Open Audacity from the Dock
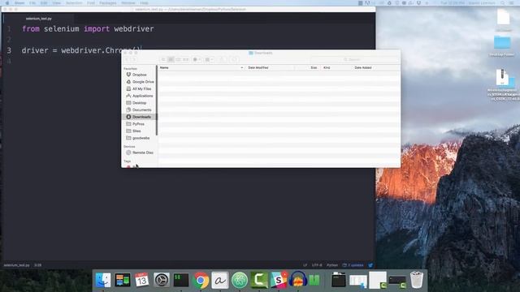This screenshot has height=292, width=520. (x=298, y=279)
